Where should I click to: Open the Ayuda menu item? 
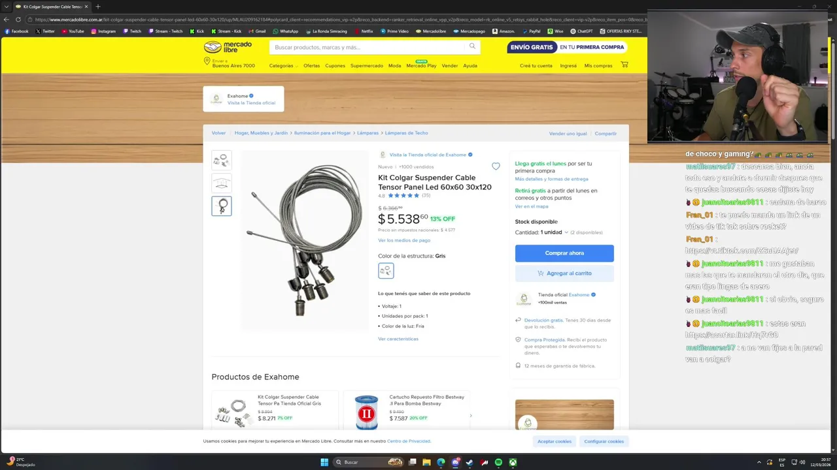(x=470, y=65)
